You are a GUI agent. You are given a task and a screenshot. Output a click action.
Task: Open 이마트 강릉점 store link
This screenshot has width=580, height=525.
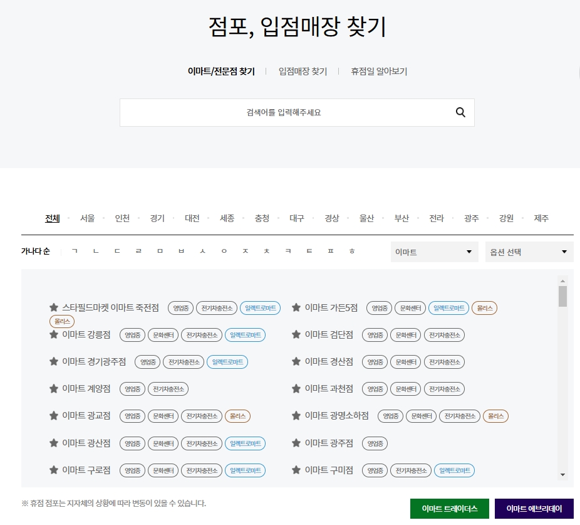(86, 334)
